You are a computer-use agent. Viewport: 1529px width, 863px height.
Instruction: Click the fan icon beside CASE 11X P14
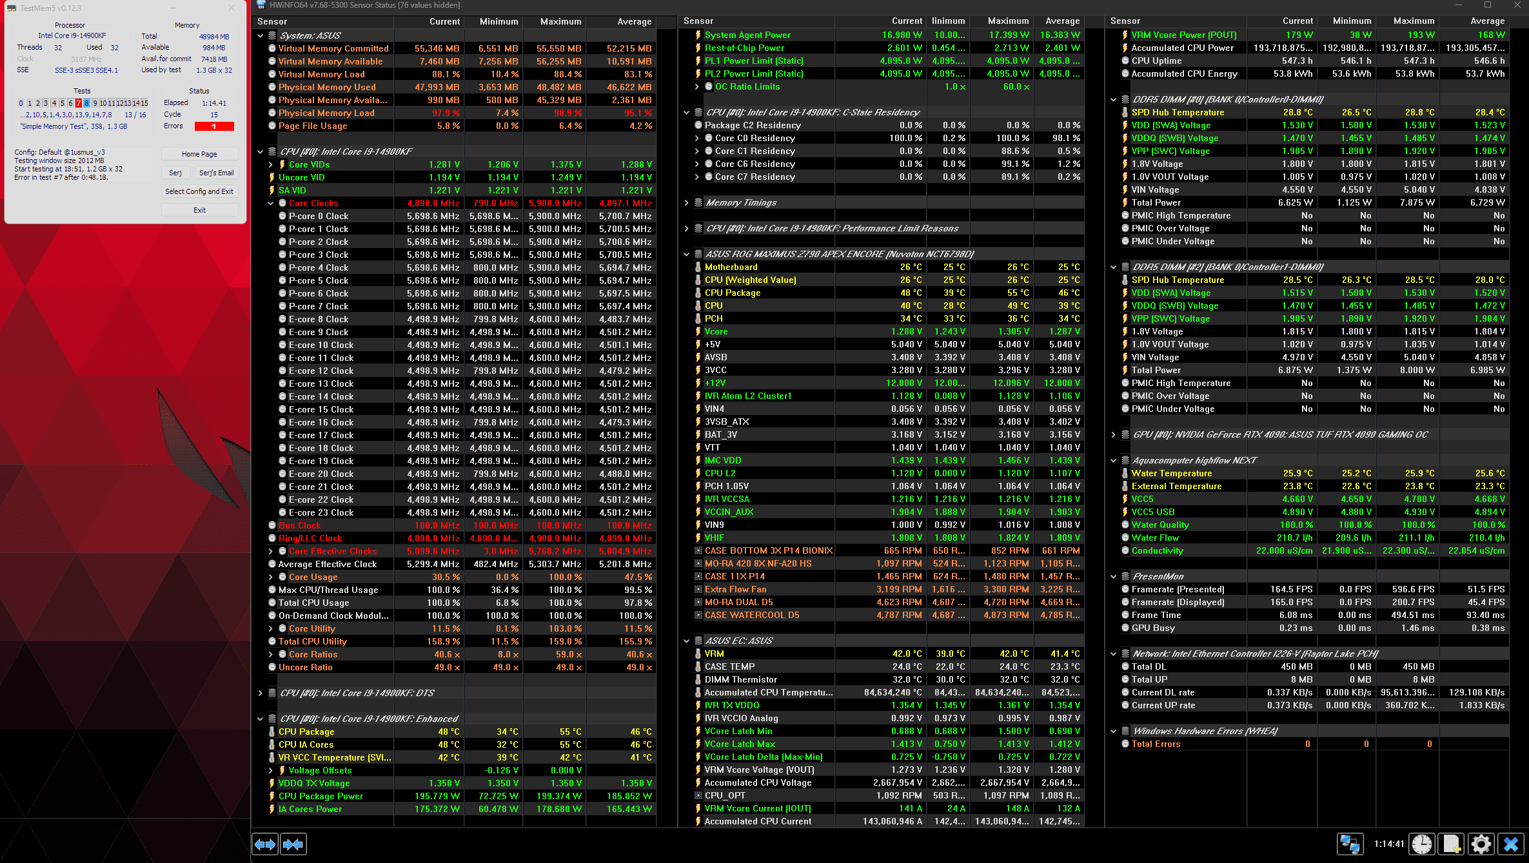(x=698, y=576)
